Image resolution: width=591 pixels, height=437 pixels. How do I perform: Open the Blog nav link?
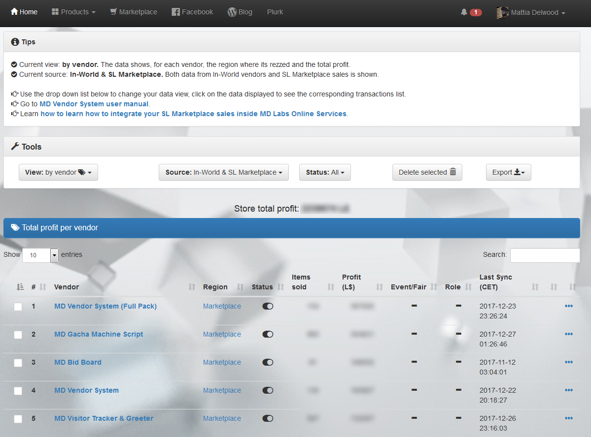pyautogui.click(x=240, y=12)
